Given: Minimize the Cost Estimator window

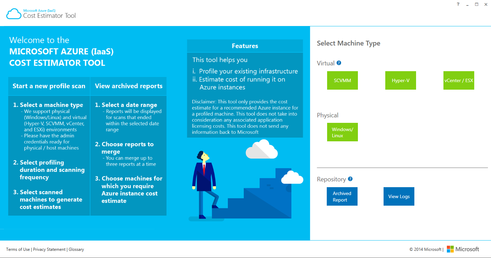Looking at the screenshot, I should [467, 4].
